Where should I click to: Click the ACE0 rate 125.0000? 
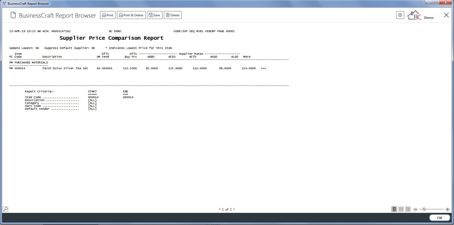pyautogui.click(x=175, y=68)
